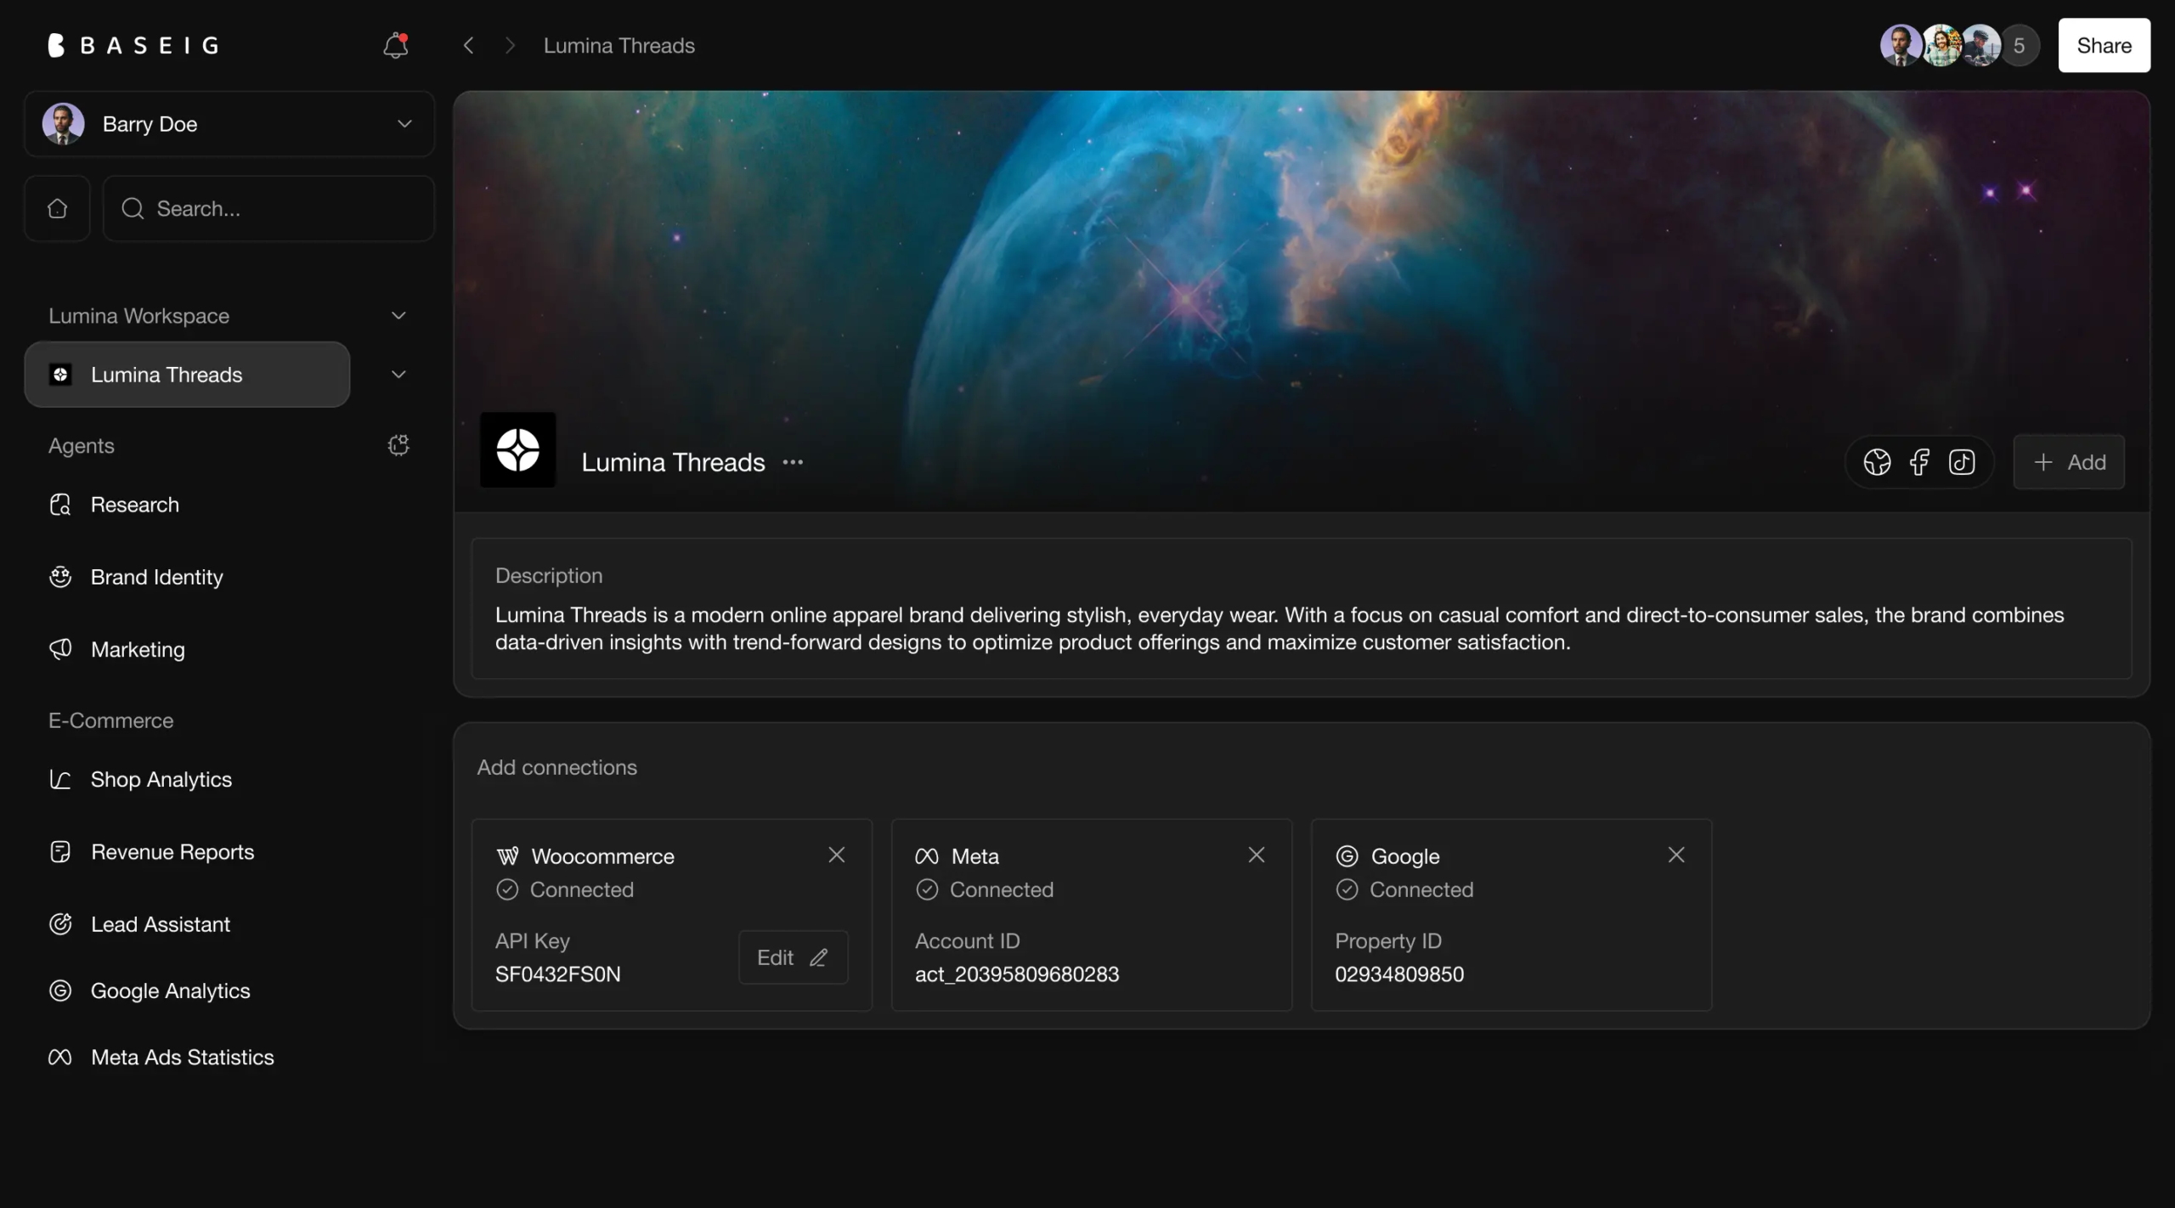
Task: Open Shop Analytics in the sidebar
Action: click(161, 779)
